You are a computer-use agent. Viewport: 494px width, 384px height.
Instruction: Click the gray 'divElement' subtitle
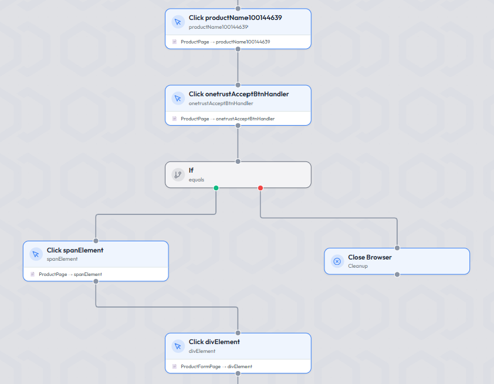pos(202,351)
